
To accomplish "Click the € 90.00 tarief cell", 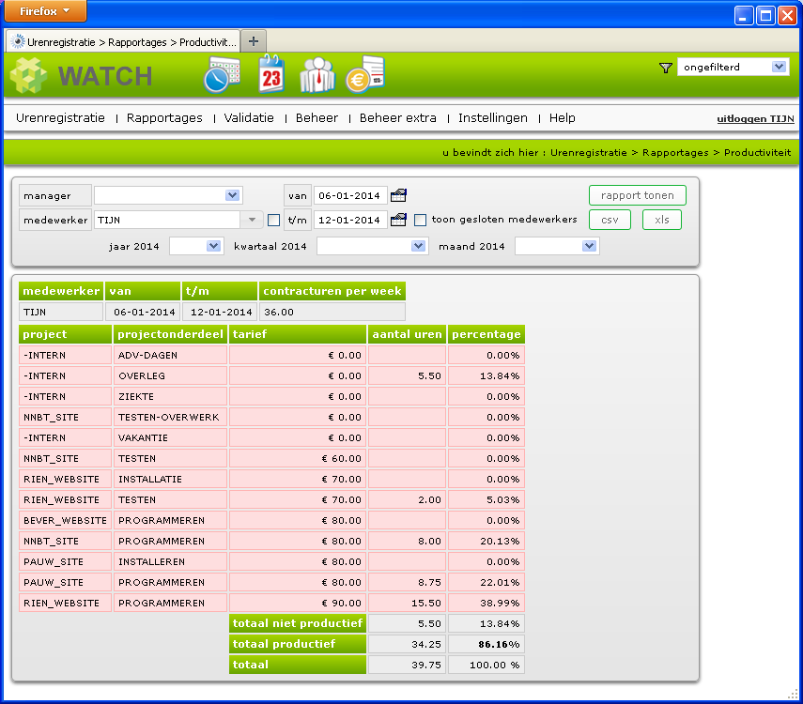I will coord(298,604).
